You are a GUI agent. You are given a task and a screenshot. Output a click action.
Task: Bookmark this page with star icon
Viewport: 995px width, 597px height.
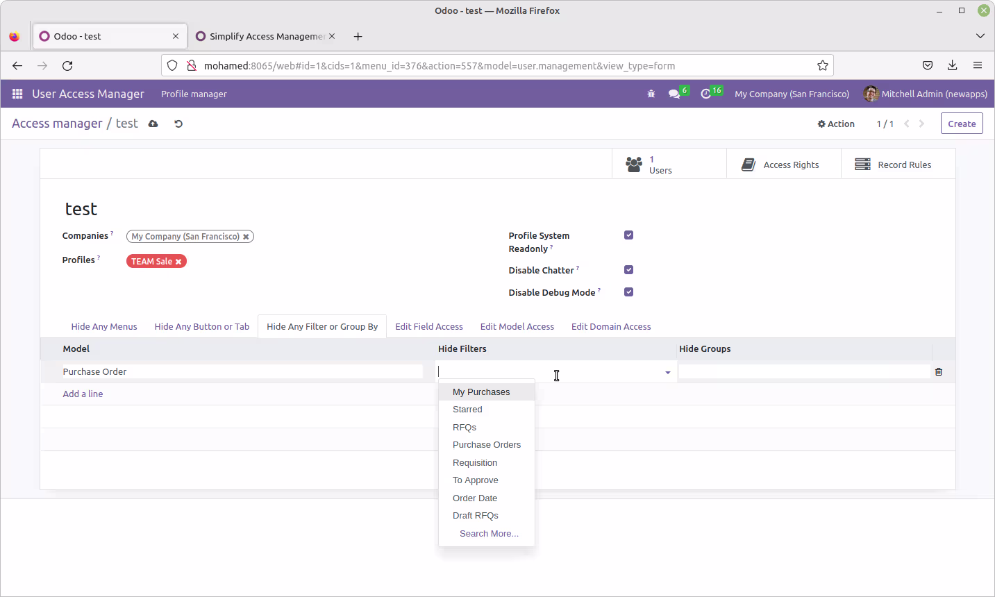pos(823,65)
